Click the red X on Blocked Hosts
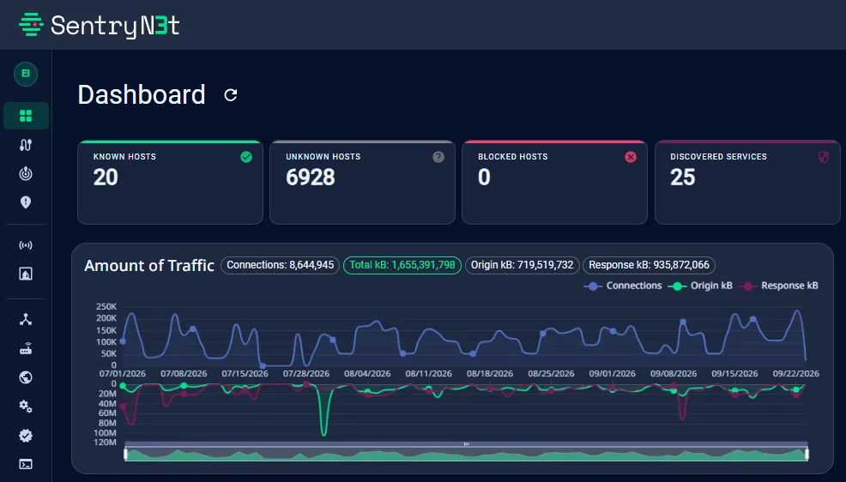 tap(631, 157)
